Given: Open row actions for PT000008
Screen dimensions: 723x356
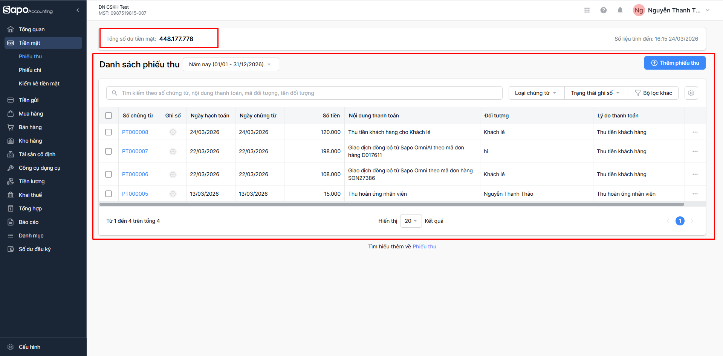Looking at the screenshot, I should tap(695, 132).
